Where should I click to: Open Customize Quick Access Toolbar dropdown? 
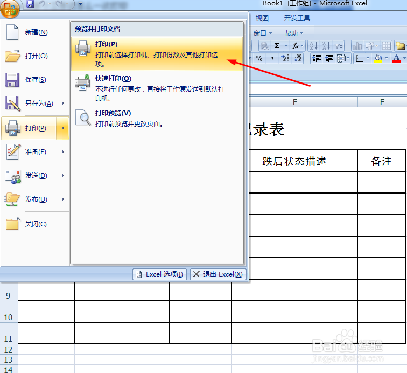[80, 4]
